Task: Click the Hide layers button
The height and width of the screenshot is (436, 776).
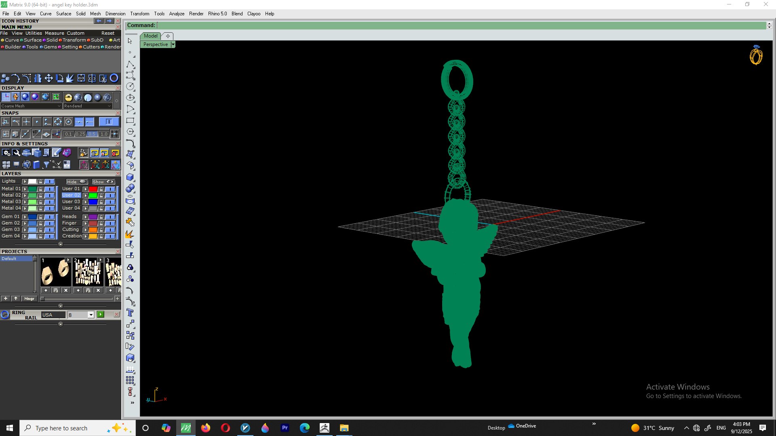Action: 77,182
